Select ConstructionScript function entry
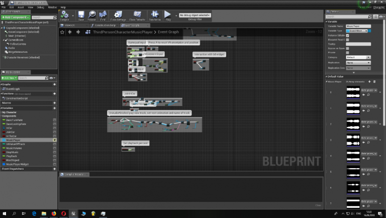The width and height of the screenshot is (386, 218). click(x=17, y=98)
